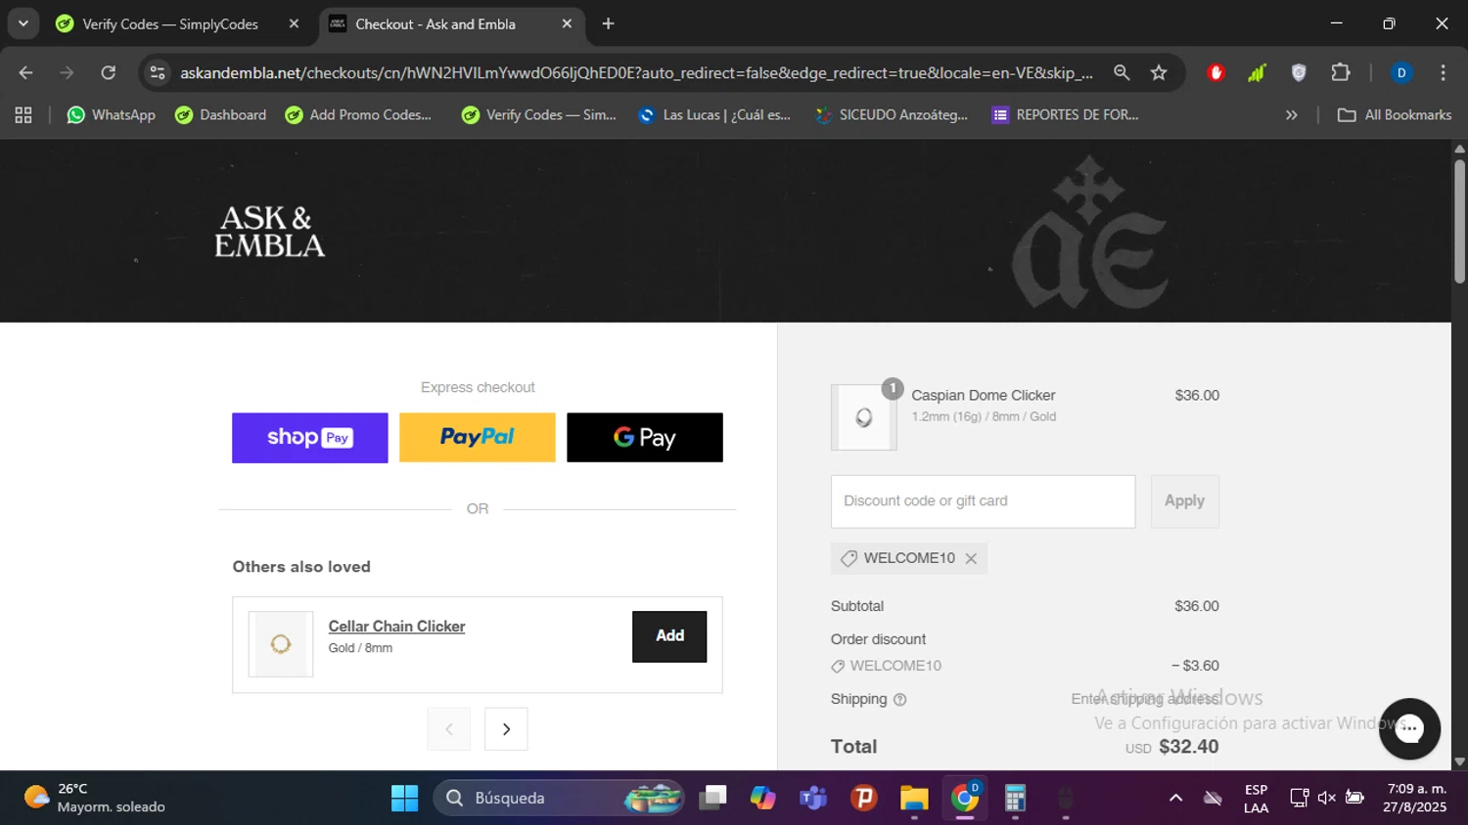The width and height of the screenshot is (1468, 825).
Task: Show hidden system tray icons
Action: [x=1175, y=798]
